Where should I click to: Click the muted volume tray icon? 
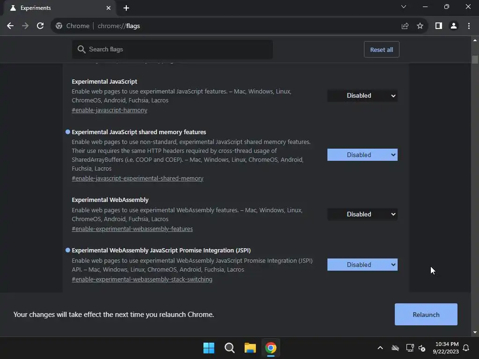point(422,348)
